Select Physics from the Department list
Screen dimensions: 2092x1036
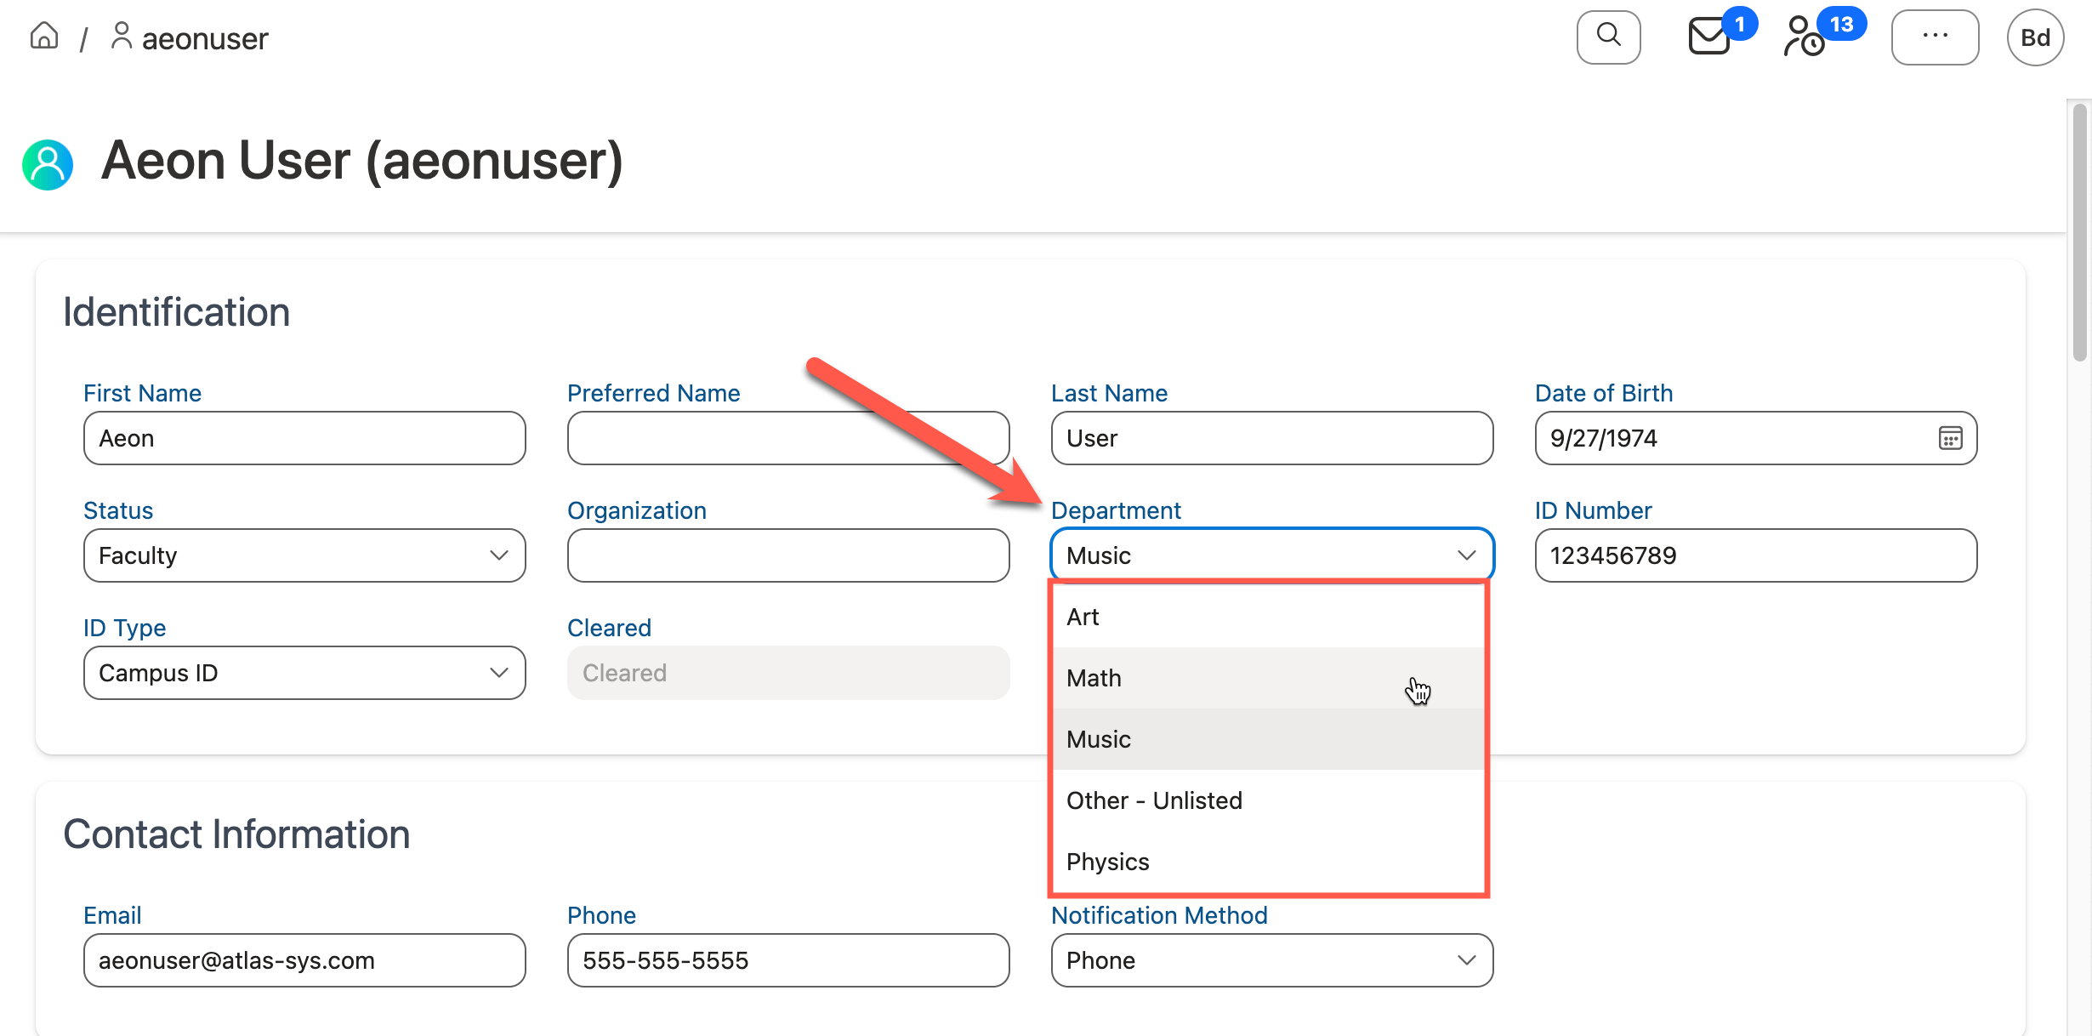tap(1107, 861)
